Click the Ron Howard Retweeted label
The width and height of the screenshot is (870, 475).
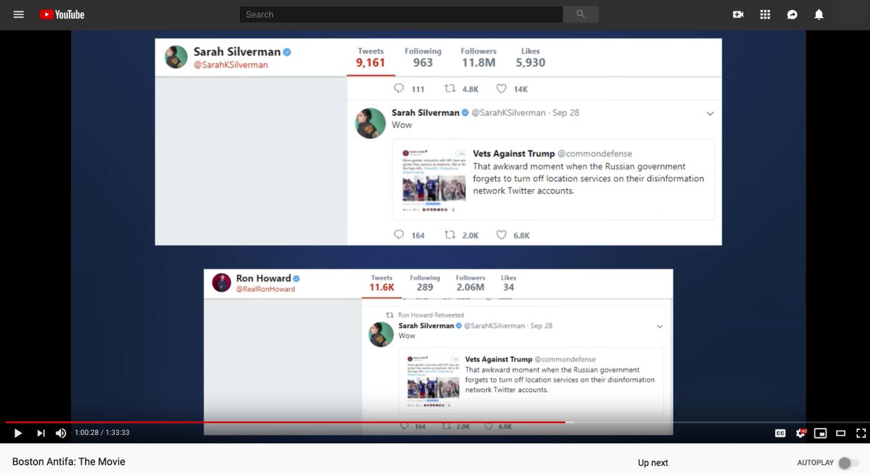pyautogui.click(x=431, y=315)
